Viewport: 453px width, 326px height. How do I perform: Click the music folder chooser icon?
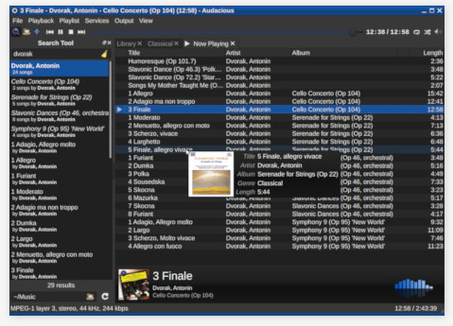[x=90, y=297]
